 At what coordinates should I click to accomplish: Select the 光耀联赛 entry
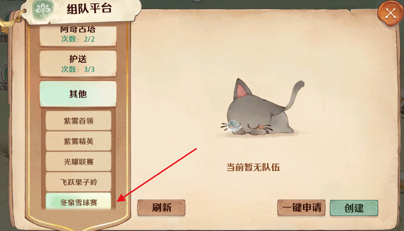tap(79, 161)
